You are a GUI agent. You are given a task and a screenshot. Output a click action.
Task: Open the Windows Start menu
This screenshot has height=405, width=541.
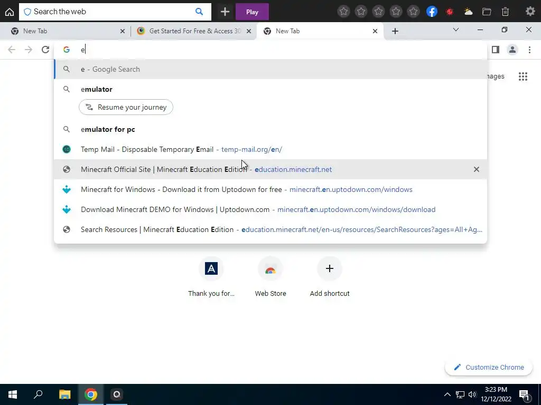coord(13,394)
